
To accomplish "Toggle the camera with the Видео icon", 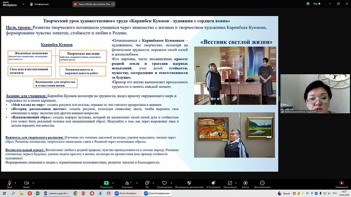I will pos(26,183).
